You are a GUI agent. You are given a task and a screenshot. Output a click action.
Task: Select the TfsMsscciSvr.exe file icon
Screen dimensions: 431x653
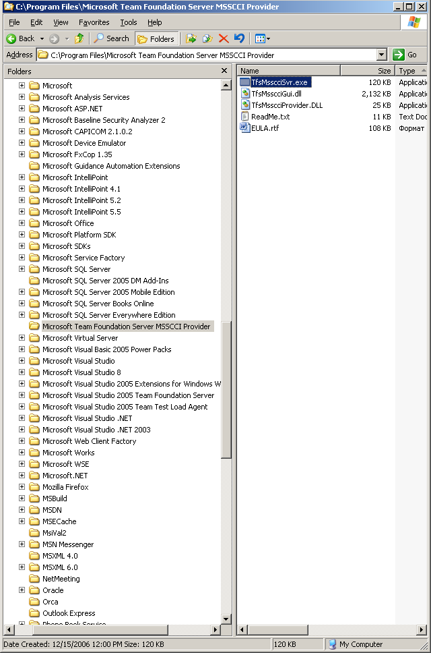pos(245,82)
